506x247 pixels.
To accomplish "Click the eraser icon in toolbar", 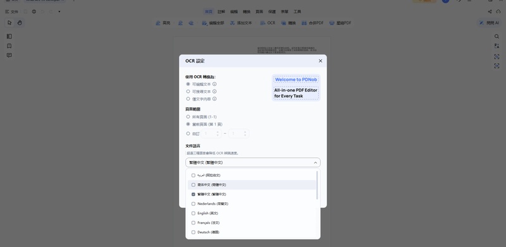I will coord(191,23).
